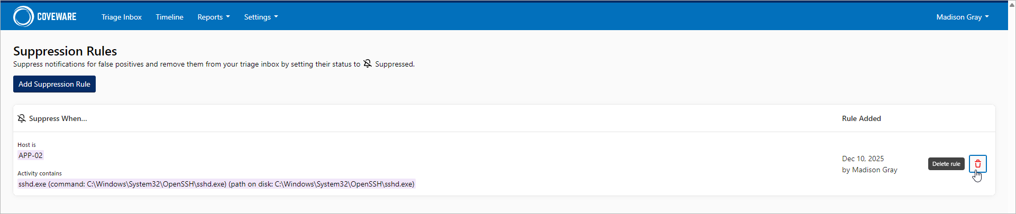Image resolution: width=1016 pixels, height=214 pixels.
Task: Select the APP-02 host value
Action: [31, 155]
